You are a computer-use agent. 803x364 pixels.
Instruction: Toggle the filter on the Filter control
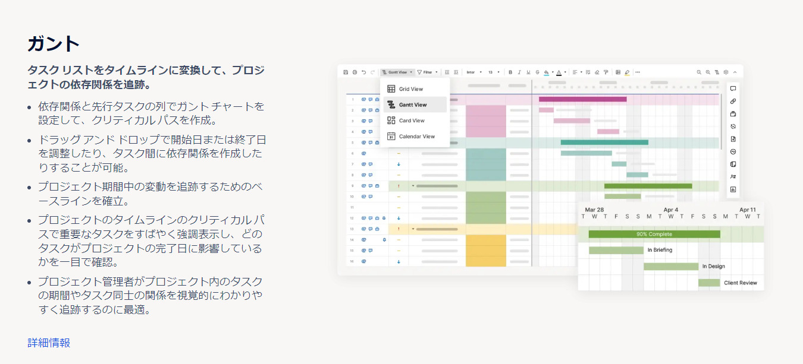tap(426, 71)
